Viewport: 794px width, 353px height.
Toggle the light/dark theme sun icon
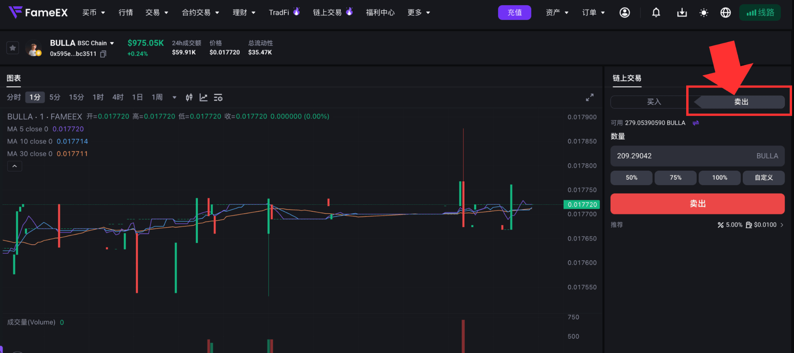(x=704, y=13)
